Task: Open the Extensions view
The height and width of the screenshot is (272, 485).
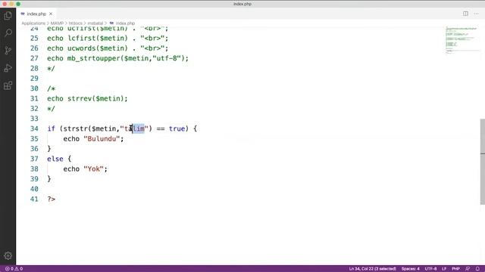Action: point(8,85)
